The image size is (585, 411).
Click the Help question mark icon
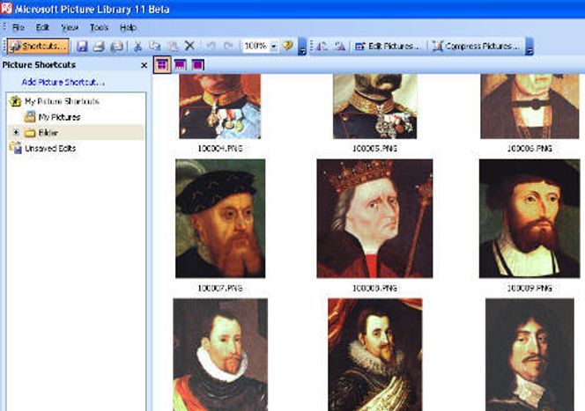pyautogui.click(x=288, y=46)
